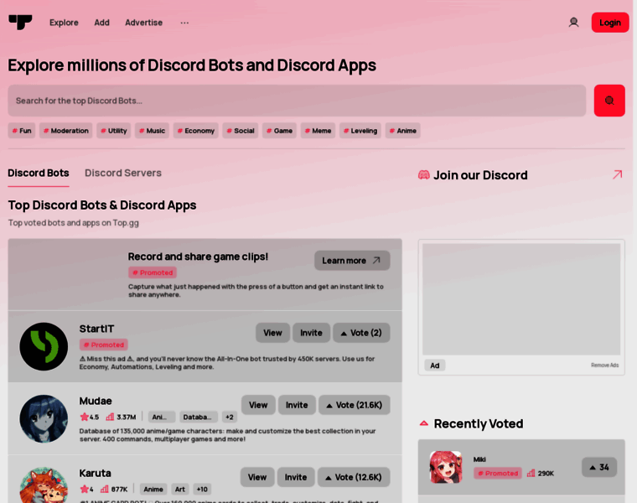View the StartIT bot
The image size is (637, 503).
pos(272,333)
